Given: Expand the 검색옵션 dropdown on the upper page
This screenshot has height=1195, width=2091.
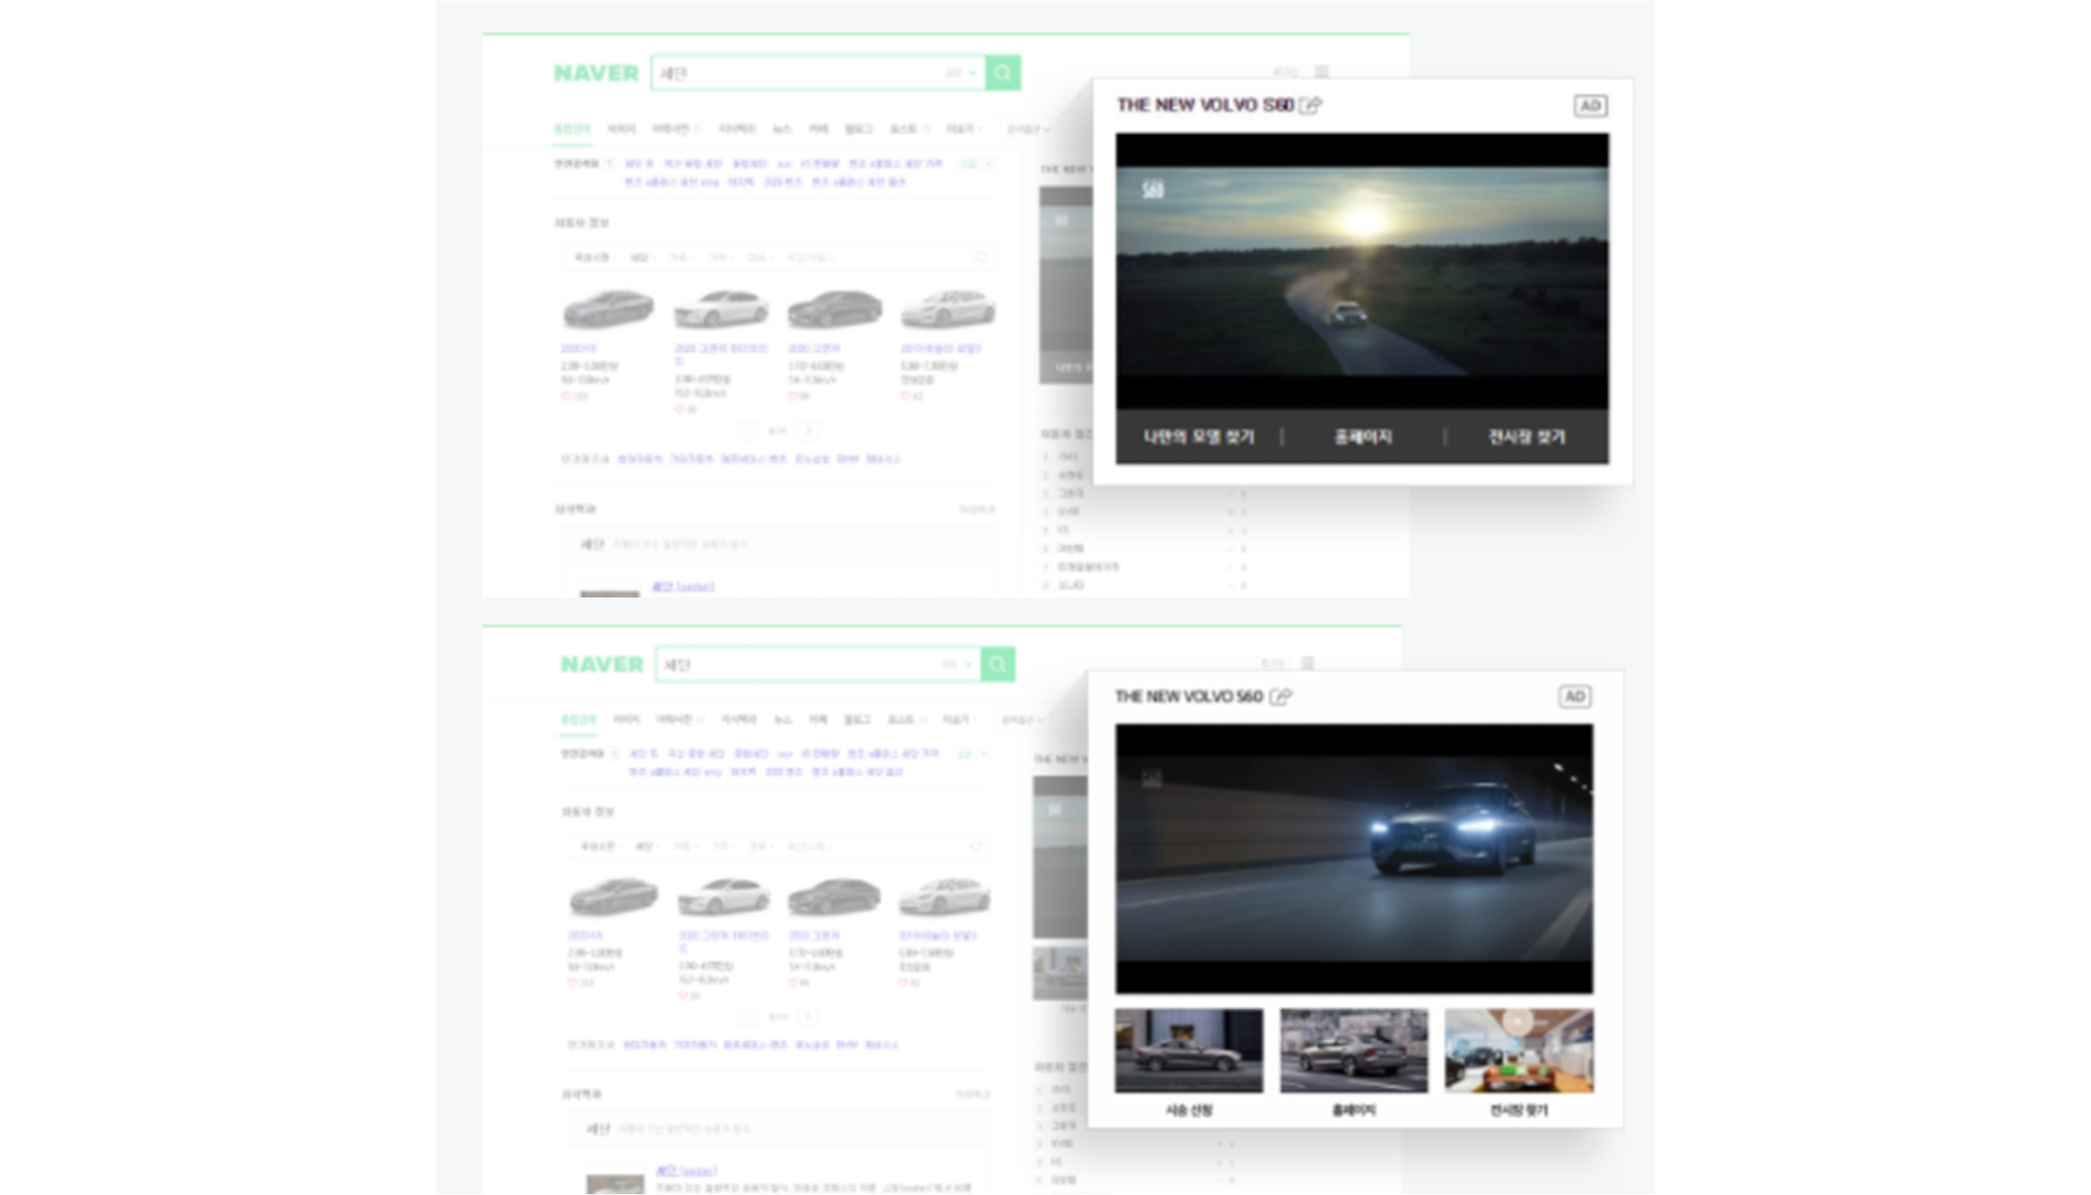Looking at the screenshot, I should click(1027, 129).
